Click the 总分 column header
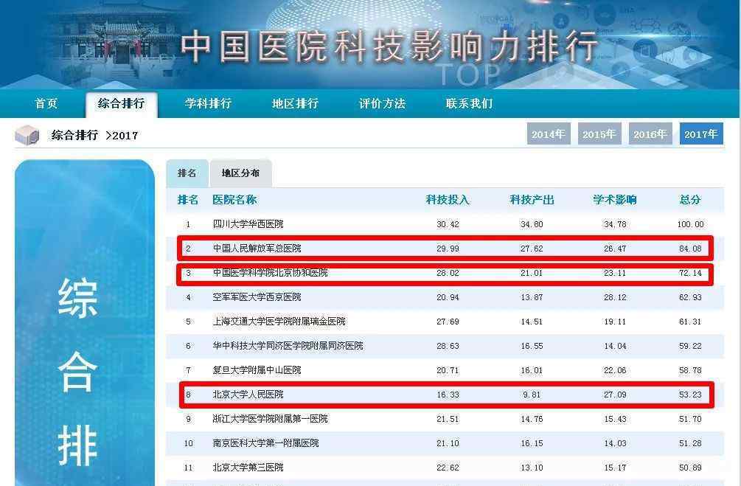 point(690,200)
